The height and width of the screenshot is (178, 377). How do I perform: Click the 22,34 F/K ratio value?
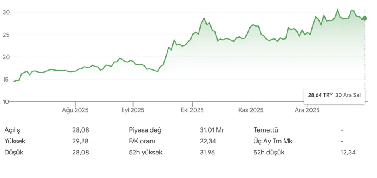pyautogui.click(x=208, y=141)
